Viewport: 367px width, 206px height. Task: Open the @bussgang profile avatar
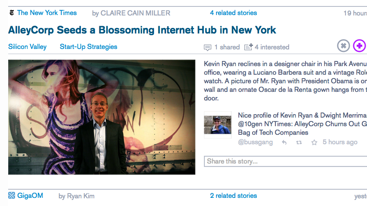click(218, 125)
